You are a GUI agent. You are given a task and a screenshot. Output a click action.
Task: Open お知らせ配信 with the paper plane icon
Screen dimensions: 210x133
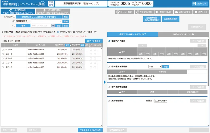point(164,12)
